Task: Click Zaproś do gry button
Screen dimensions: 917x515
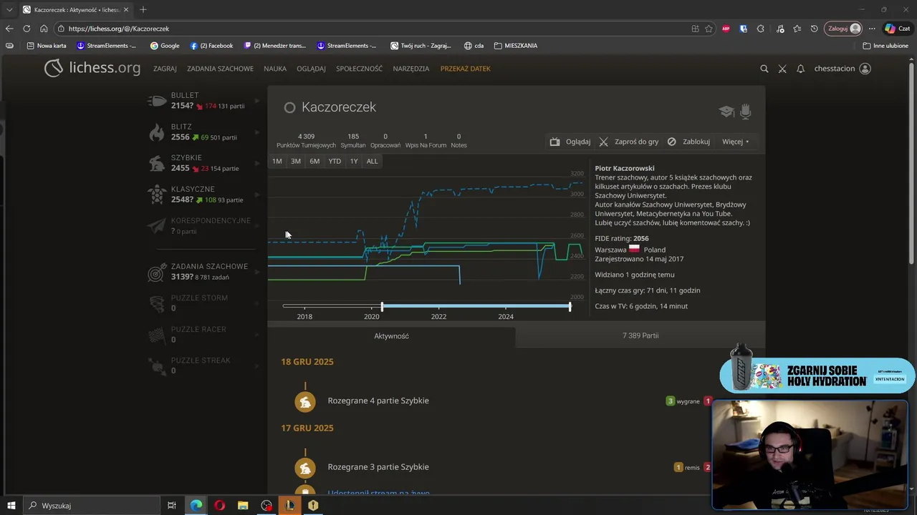Action: click(x=628, y=142)
